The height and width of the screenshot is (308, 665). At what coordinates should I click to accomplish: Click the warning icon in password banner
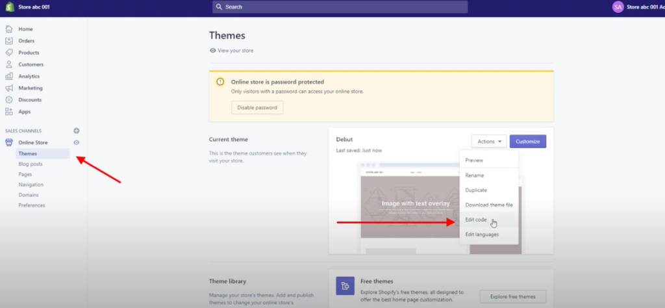[220, 82]
